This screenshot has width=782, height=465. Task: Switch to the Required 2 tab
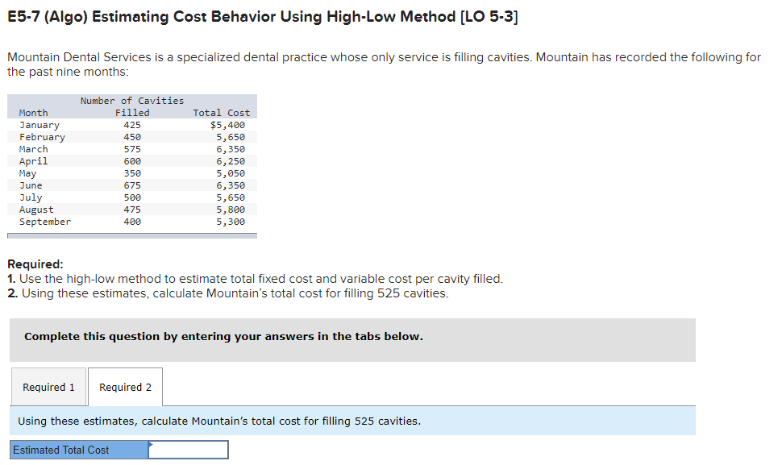pyautogui.click(x=125, y=386)
